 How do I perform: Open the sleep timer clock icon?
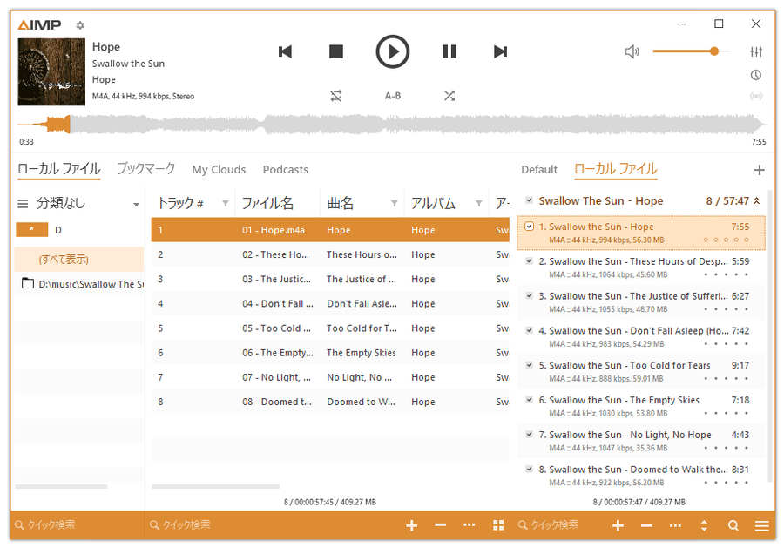click(756, 75)
